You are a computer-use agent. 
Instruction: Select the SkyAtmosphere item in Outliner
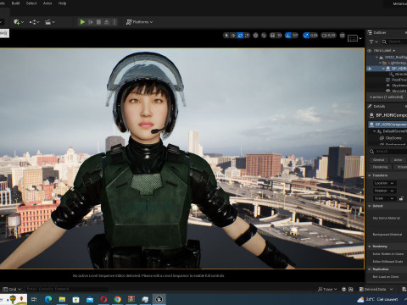tap(397, 86)
